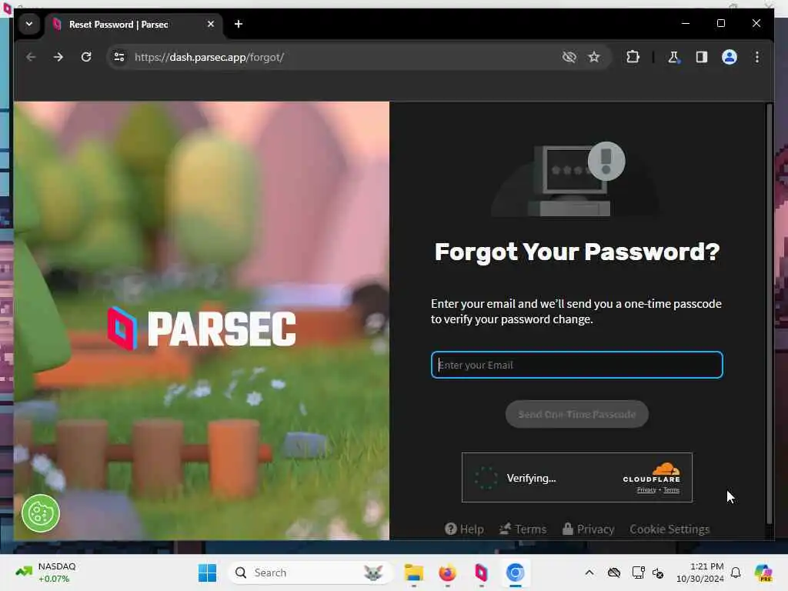Open the display network tray icon
Screen dimensions: 788x591
tap(638, 573)
